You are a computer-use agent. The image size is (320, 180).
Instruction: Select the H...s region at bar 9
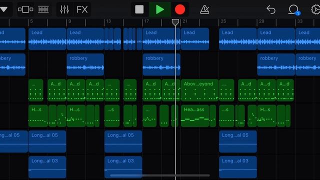[76, 116]
